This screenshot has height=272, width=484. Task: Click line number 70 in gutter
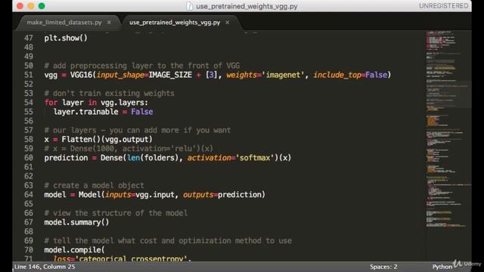click(29, 250)
